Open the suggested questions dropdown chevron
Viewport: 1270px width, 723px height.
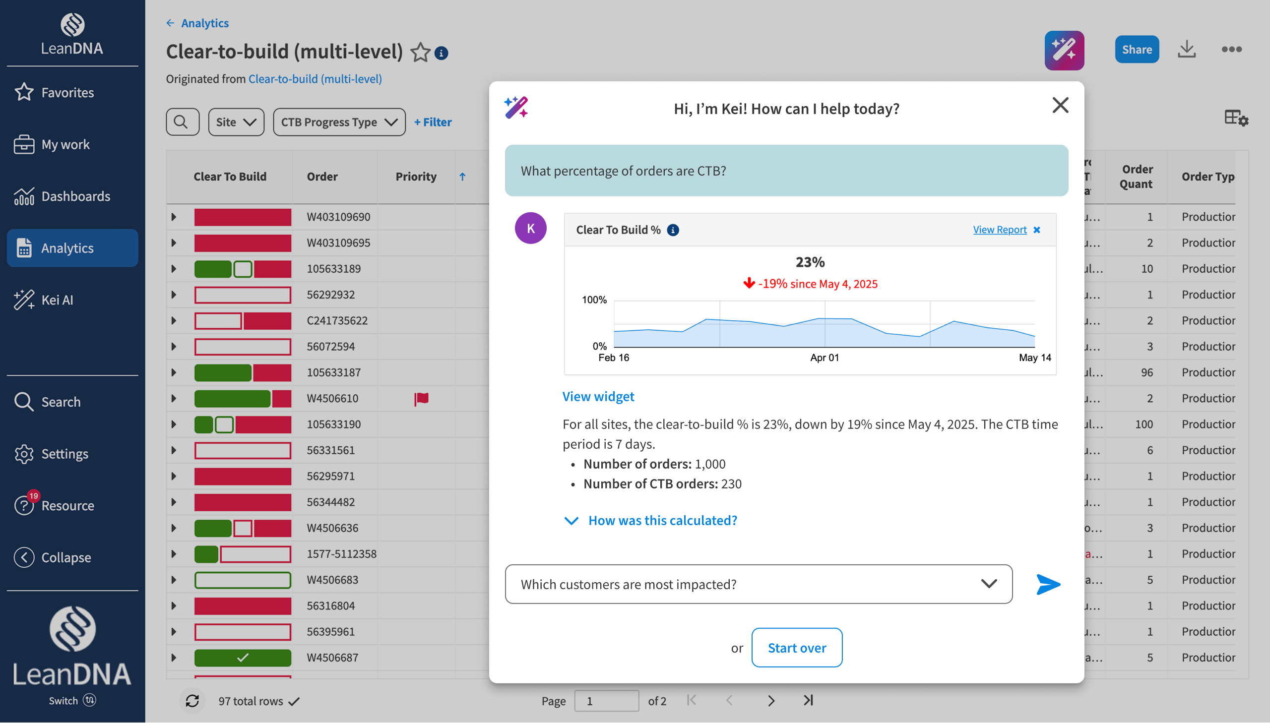[x=989, y=584]
